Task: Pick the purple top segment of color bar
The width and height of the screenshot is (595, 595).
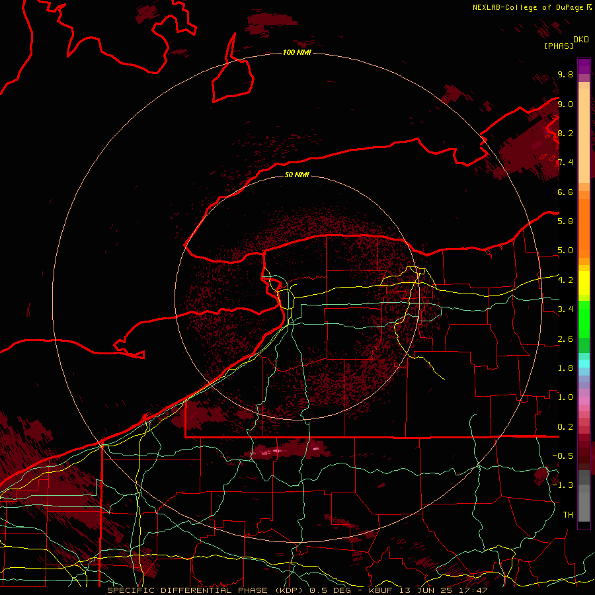Action: [584, 66]
